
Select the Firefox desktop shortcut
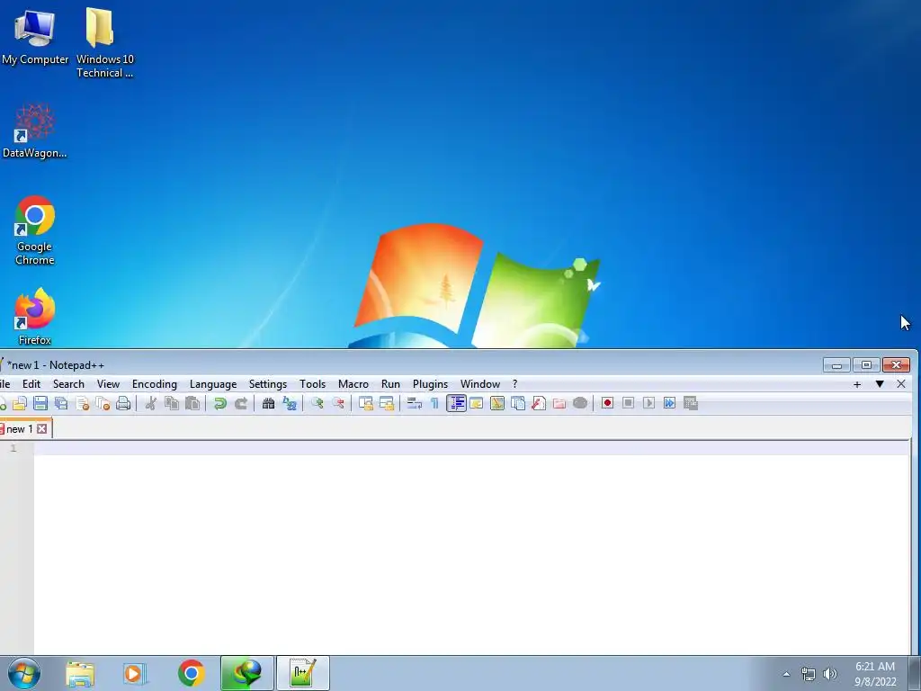(x=35, y=316)
